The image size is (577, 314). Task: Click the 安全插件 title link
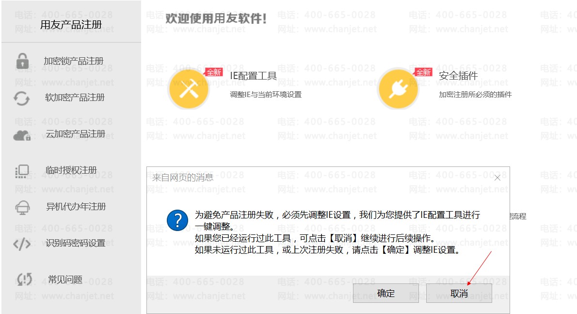[x=458, y=76]
